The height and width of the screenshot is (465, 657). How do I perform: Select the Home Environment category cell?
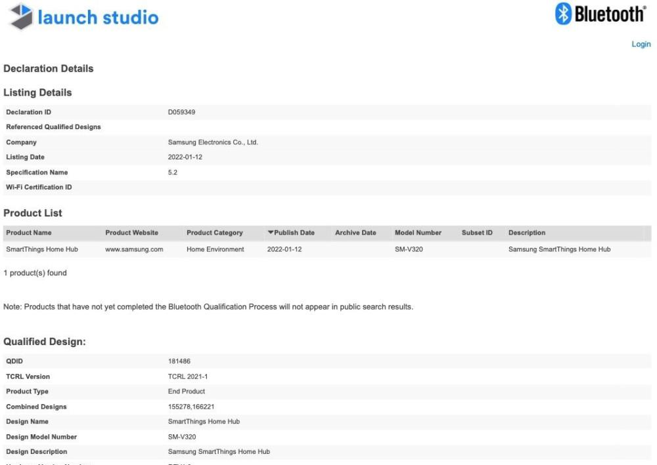pyautogui.click(x=215, y=249)
